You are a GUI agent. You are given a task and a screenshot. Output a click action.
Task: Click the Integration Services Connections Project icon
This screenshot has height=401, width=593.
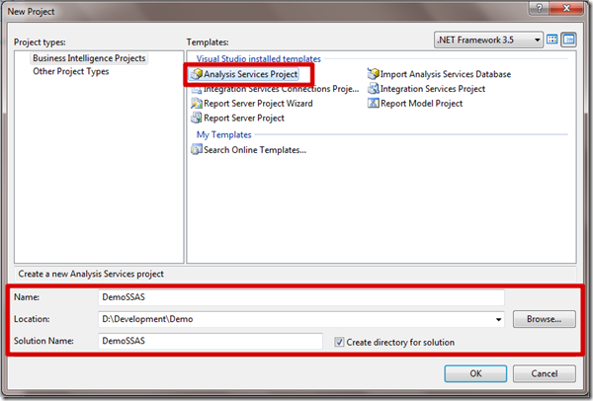point(197,90)
